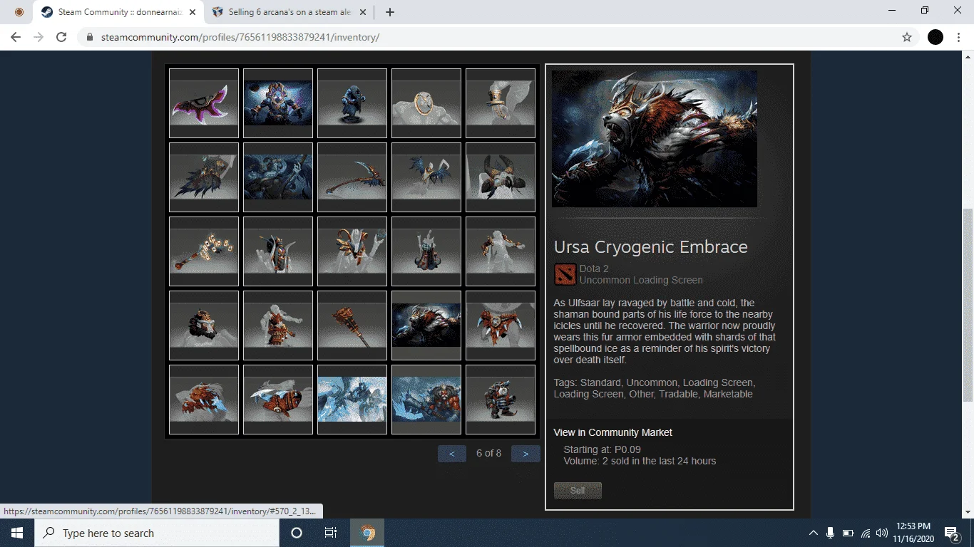Click the Dota 2 game icon
Screen dimensions: 974x547
click(565, 274)
